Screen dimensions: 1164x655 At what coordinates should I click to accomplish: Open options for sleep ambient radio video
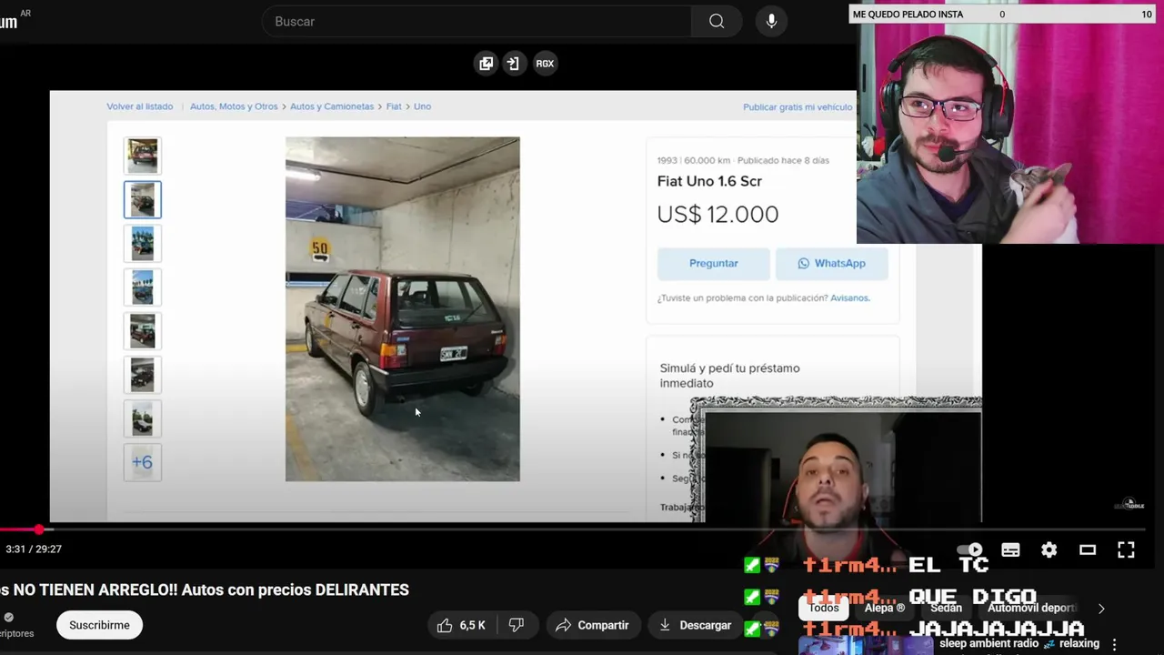[1115, 644]
